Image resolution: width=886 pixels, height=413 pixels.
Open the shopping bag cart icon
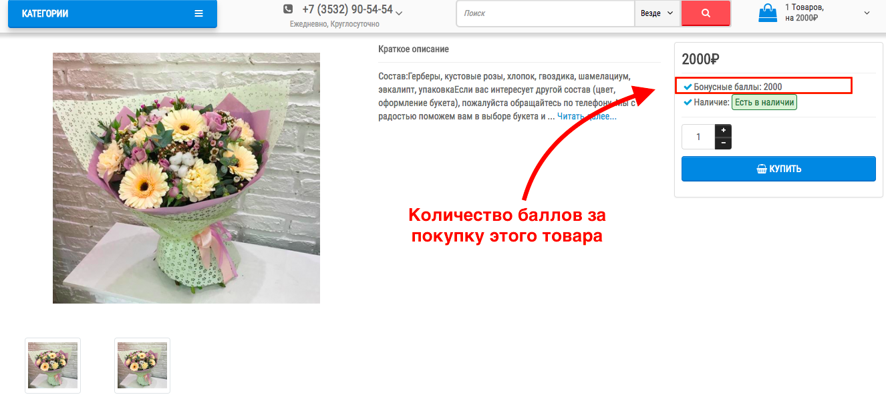[x=768, y=13]
